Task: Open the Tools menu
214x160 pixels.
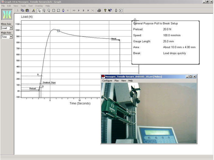Action: 23,6
